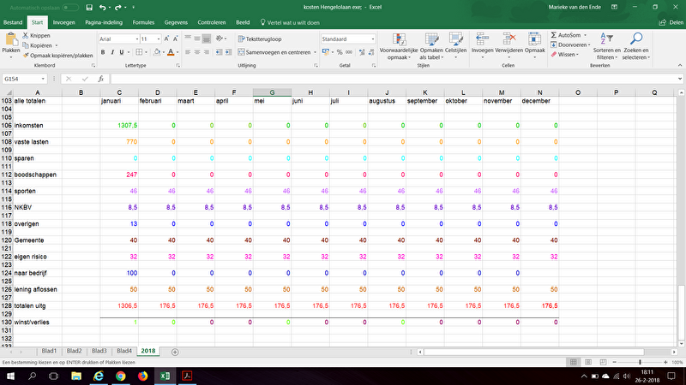Click the fill color bucket icon
The width and height of the screenshot is (686, 385).
(157, 52)
